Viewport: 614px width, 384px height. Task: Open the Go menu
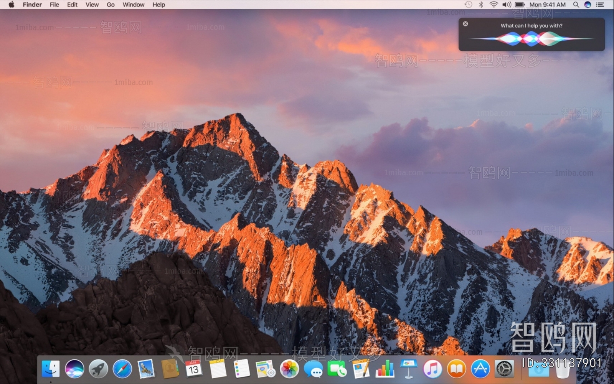point(111,5)
